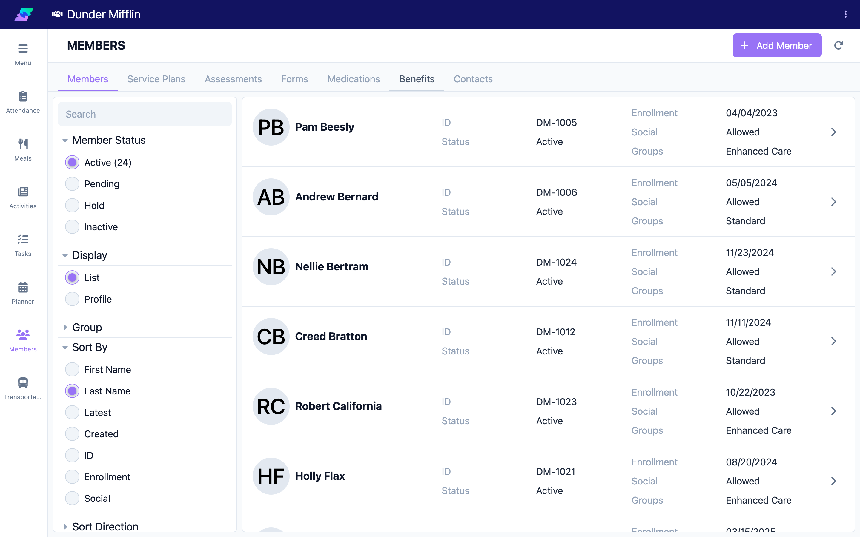Image resolution: width=860 pixels, height=537 pixels.
Task: Open Andrew Bernard's details via chevron
Action: (x=834, y=202)
